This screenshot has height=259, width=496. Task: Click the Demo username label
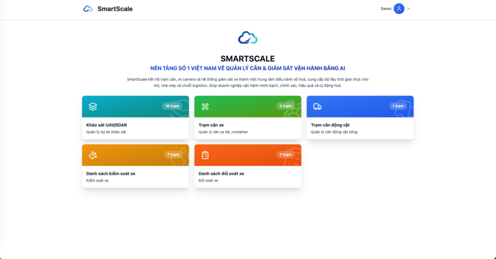[x=386, y=9]
